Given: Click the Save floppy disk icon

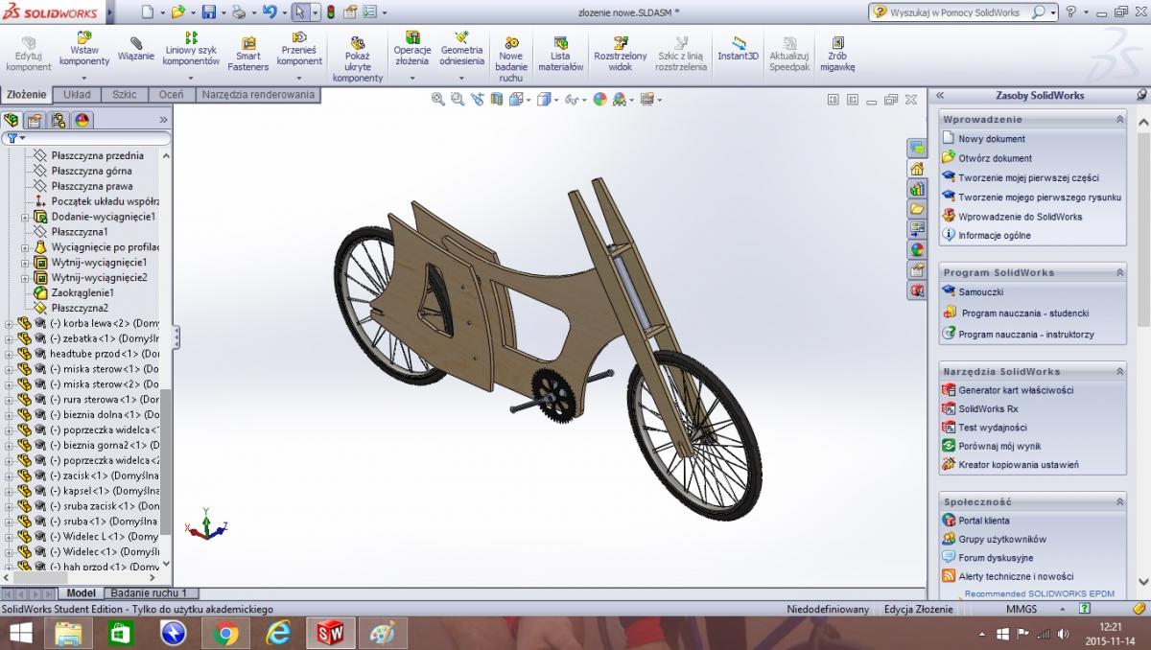Looking at the screenshot, I should (209, 12).
